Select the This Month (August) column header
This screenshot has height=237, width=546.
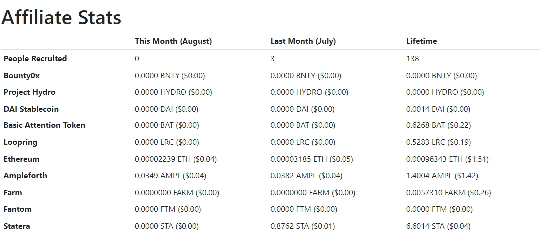tap(174, 41)
